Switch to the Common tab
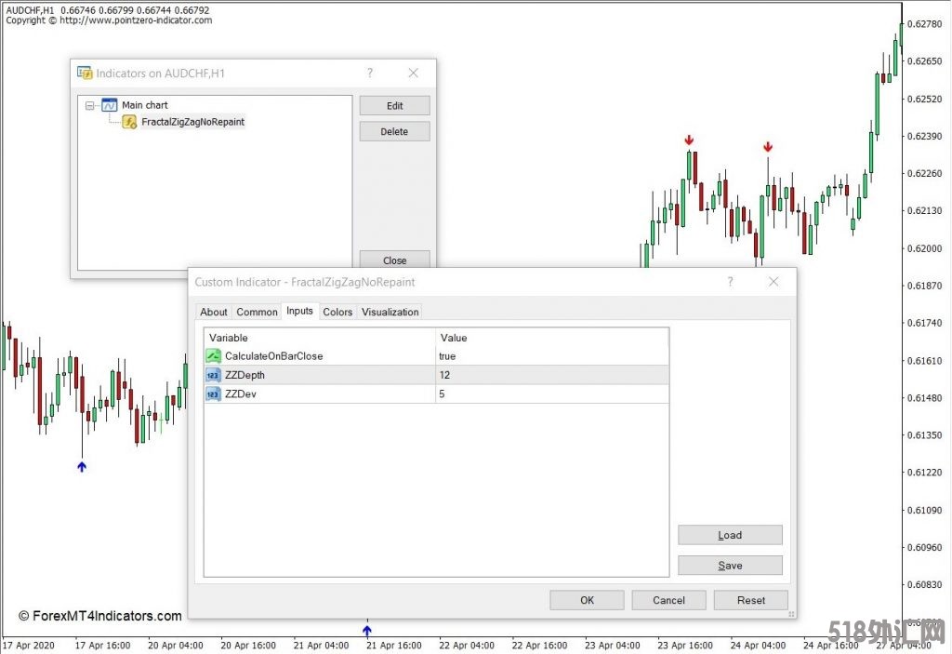952x654 pixels. (257, 312)
